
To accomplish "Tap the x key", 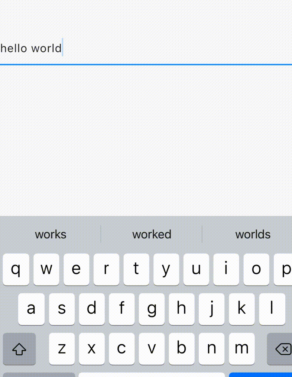I will (x=92, y=349).
